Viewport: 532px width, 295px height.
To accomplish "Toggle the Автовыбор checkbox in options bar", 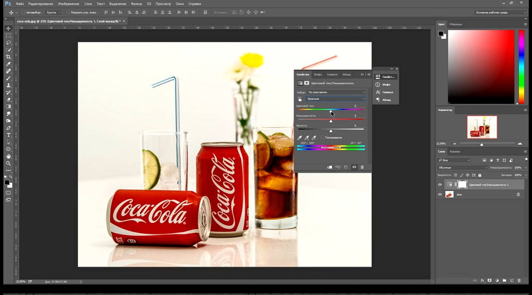I will coord(23,12).
